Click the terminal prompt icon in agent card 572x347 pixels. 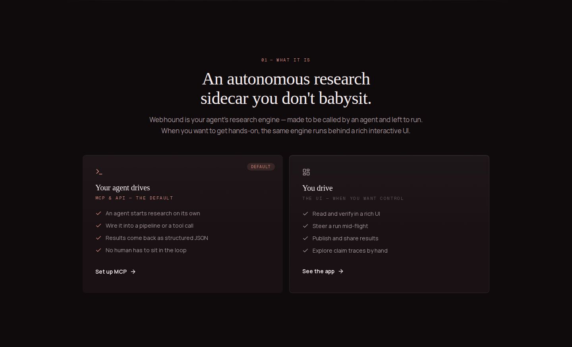(99, 172)
